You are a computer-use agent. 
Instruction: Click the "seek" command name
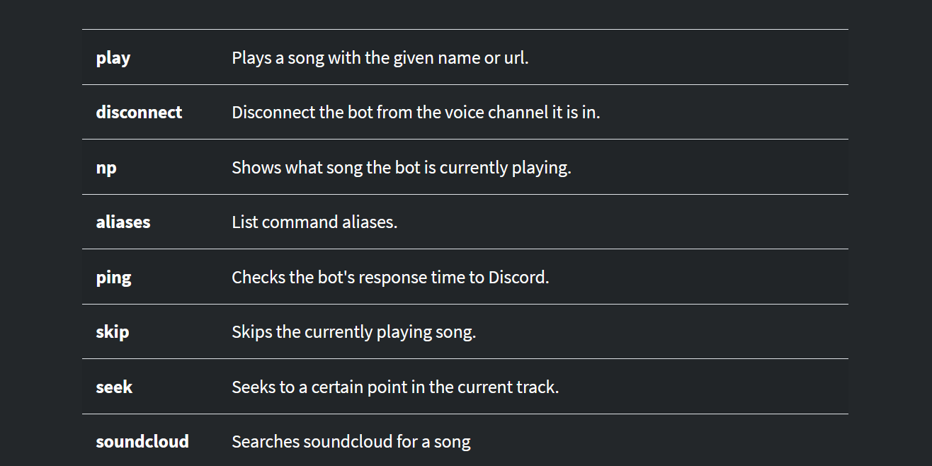tap(114, 387)
